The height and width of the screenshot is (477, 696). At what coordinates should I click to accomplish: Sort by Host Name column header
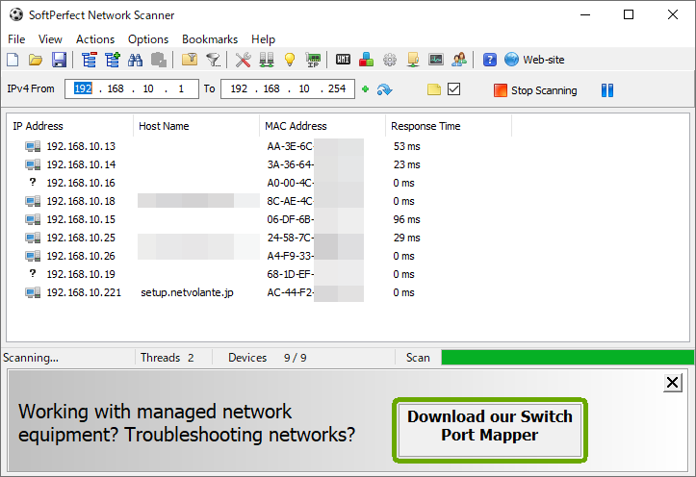[x=196, y=126]
